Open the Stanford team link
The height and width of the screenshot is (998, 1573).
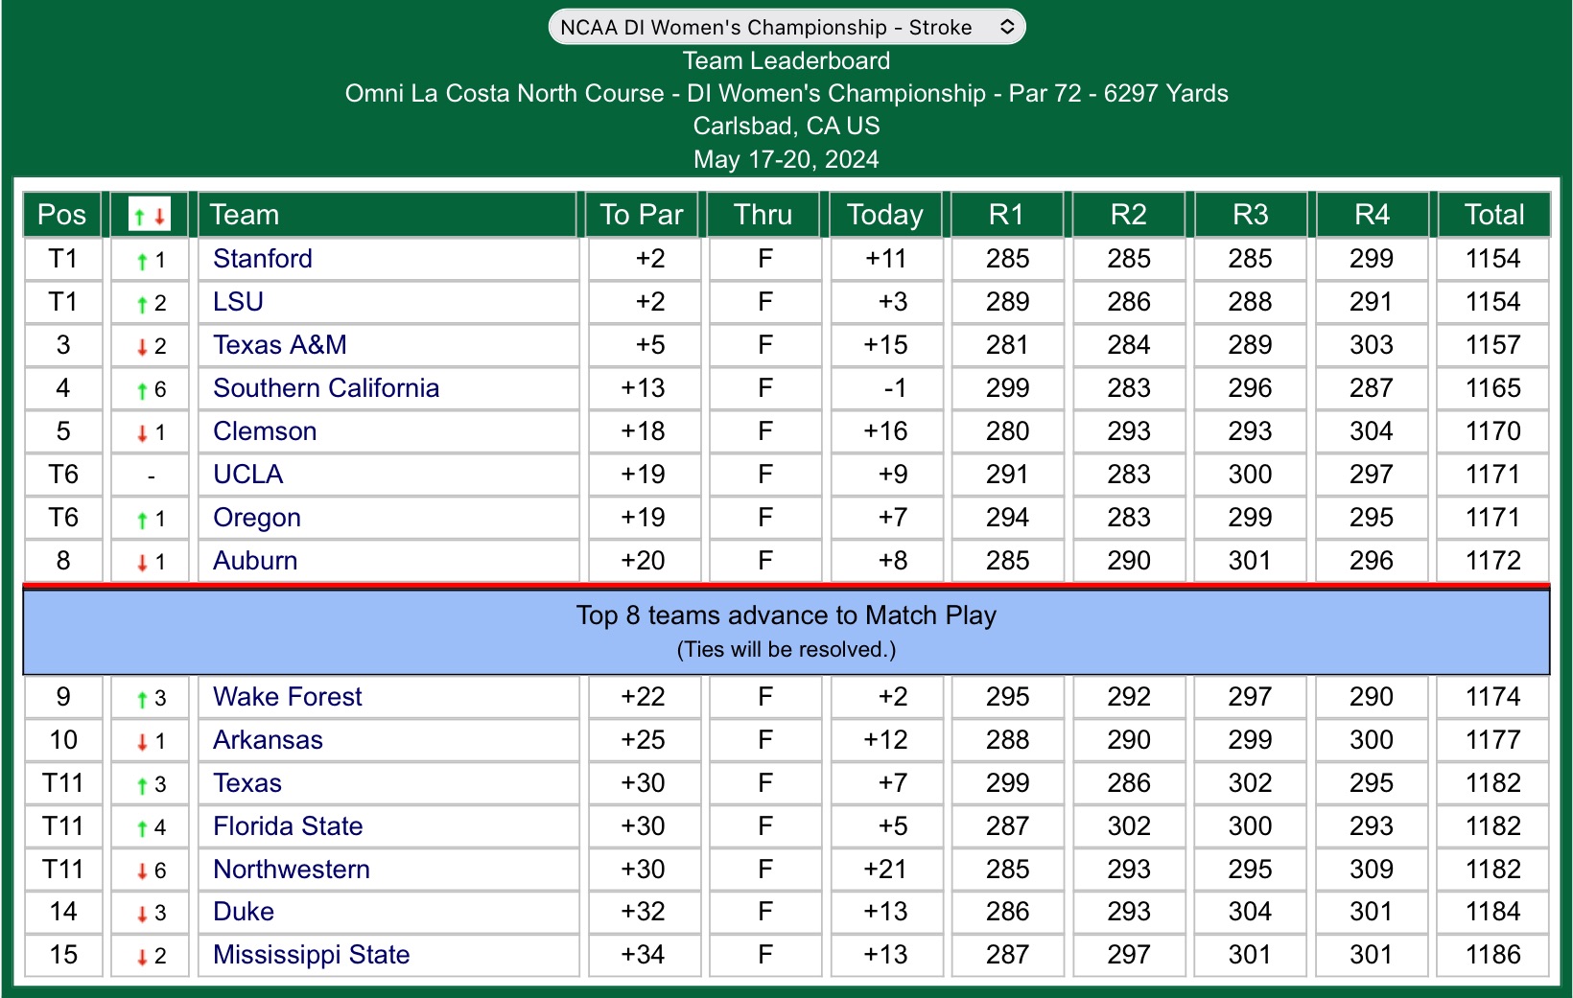tap(263, 259)
